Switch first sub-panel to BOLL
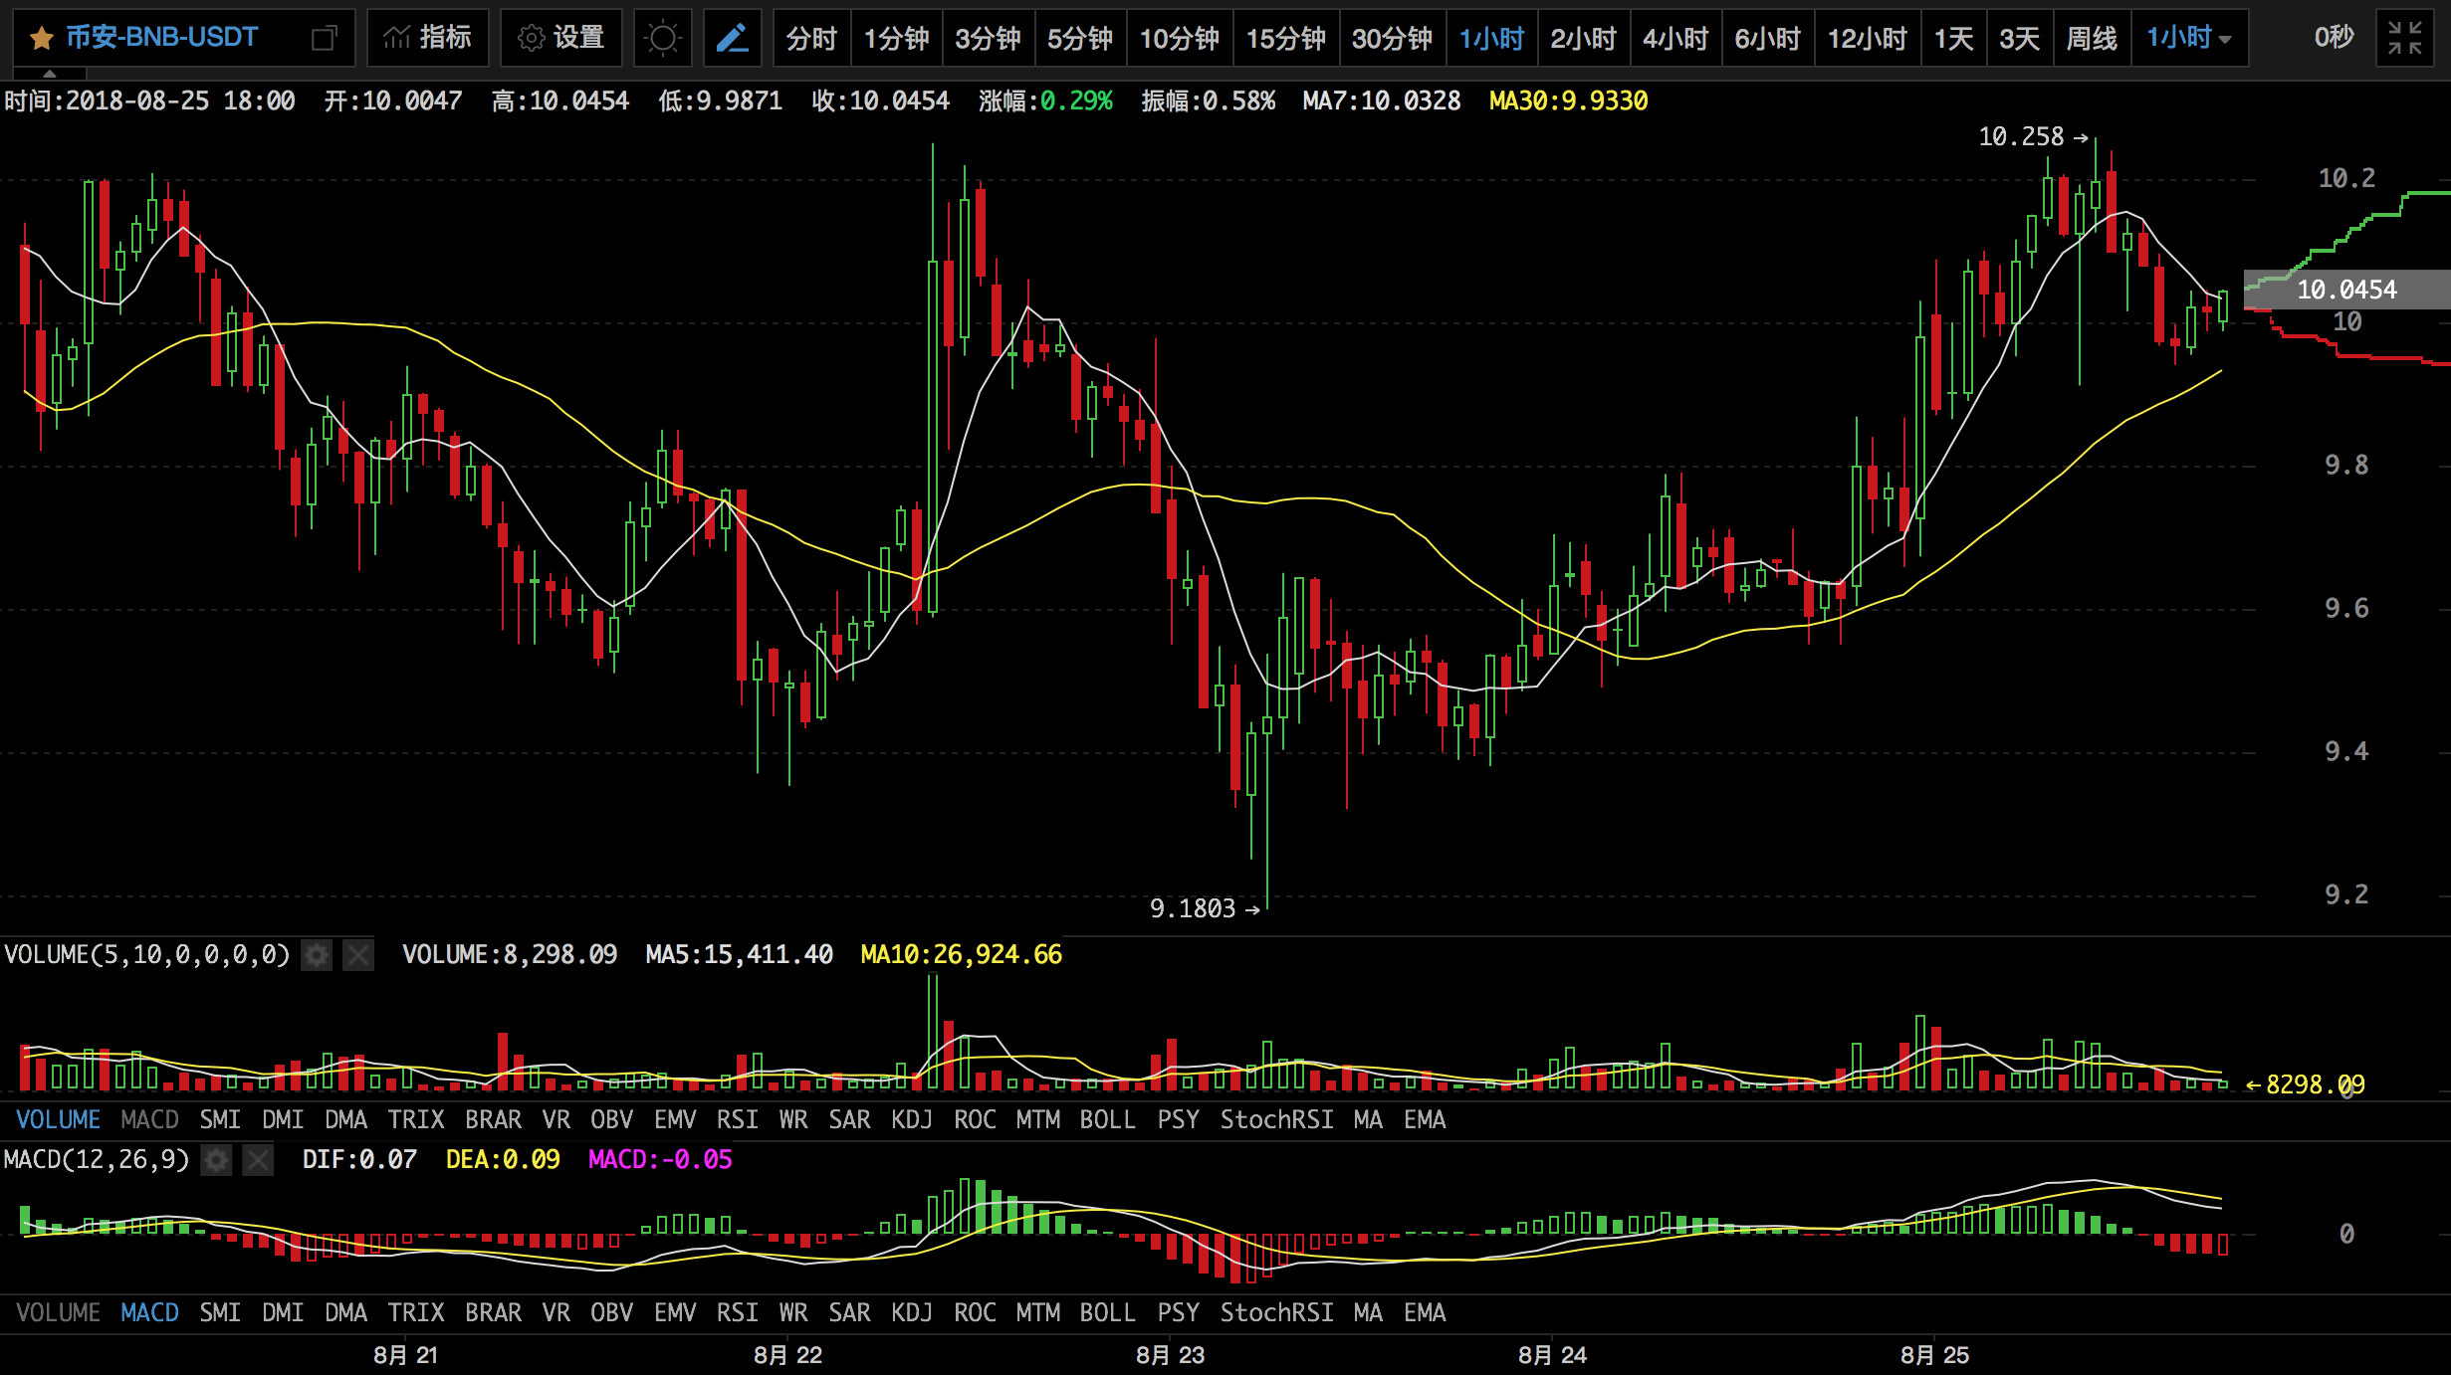This screenshot has width=2451, height=1375. coord(1107,1120)
